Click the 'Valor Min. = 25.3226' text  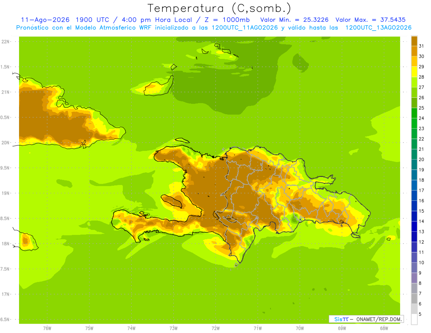pyautogui.click(x=294, y=20)
